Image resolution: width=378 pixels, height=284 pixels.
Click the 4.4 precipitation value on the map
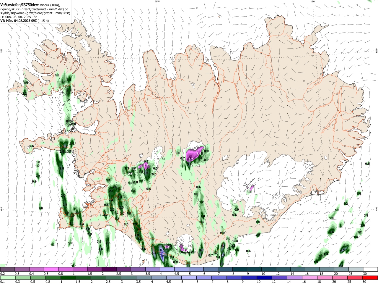coord(223,246)
